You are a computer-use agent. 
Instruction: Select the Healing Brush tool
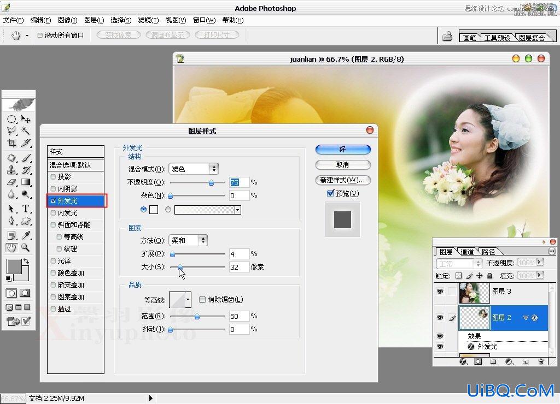(11, 158)
